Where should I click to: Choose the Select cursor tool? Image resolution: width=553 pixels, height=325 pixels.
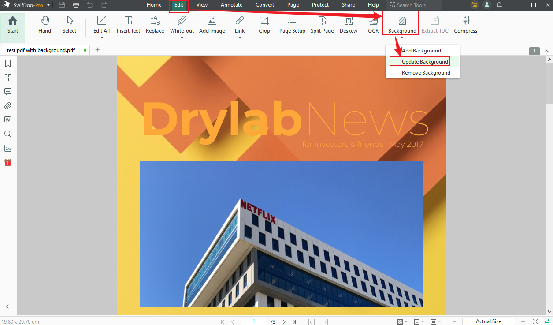pos(69,25)
